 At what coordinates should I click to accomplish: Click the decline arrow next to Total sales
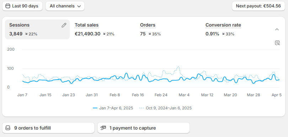coord(104,34)
